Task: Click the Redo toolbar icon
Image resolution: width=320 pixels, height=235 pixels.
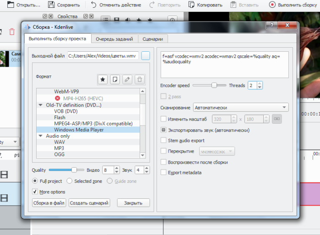Action: (152, 5)
